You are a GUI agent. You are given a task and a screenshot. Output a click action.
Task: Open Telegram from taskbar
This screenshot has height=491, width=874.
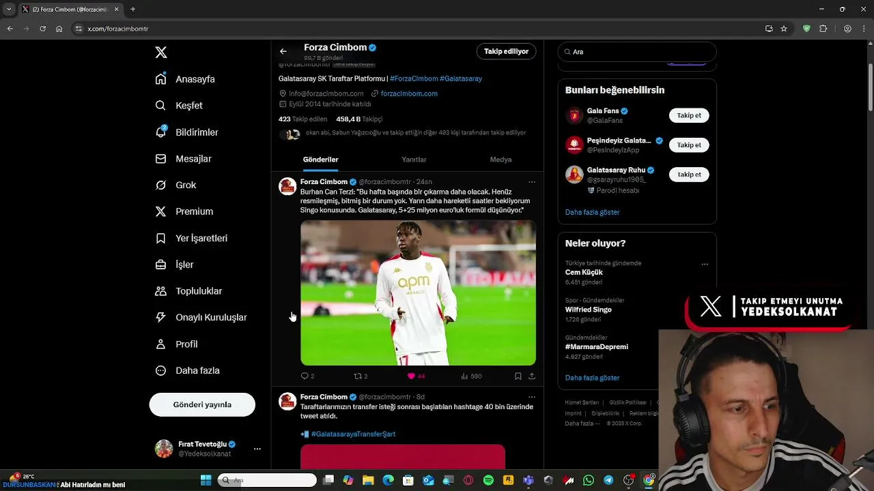tap(608, 480)
